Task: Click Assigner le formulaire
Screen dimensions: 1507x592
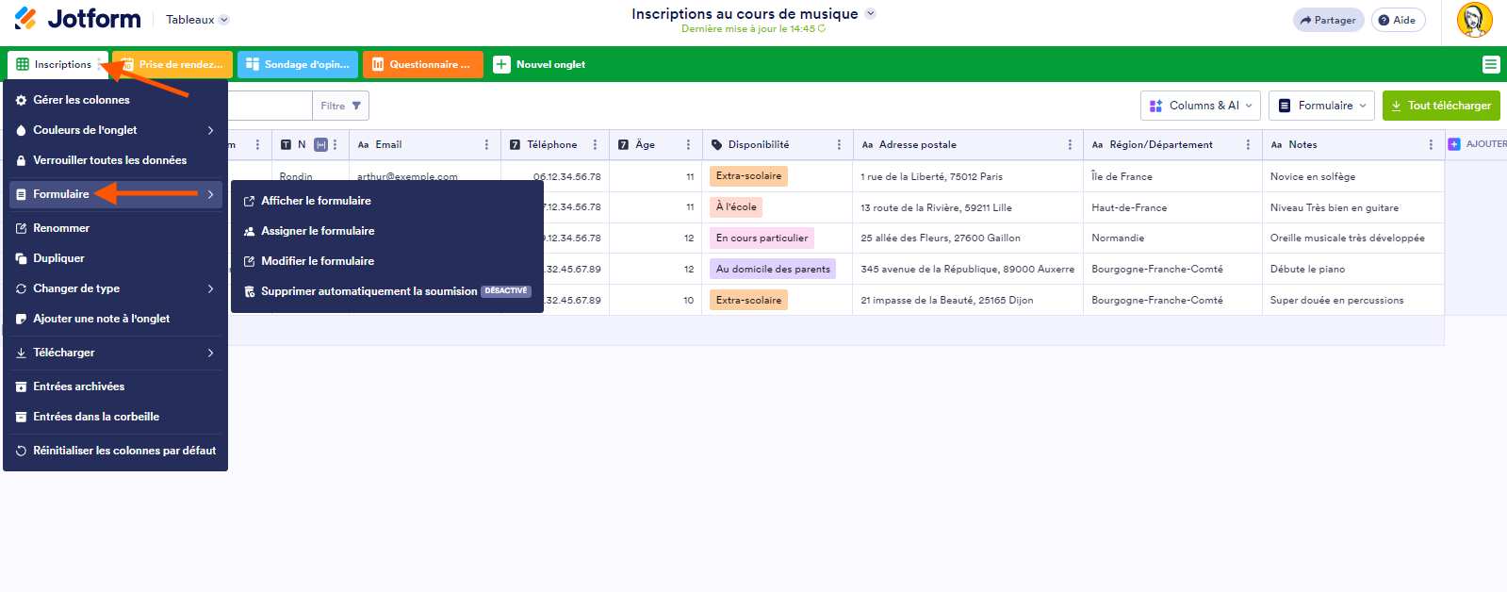Action: [x=387, y=231]
